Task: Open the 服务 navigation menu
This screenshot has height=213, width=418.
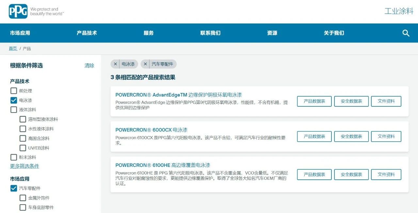Action: click(149, 33)
